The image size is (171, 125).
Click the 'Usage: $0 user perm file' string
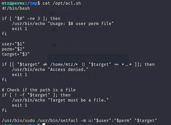coord(82,23)
